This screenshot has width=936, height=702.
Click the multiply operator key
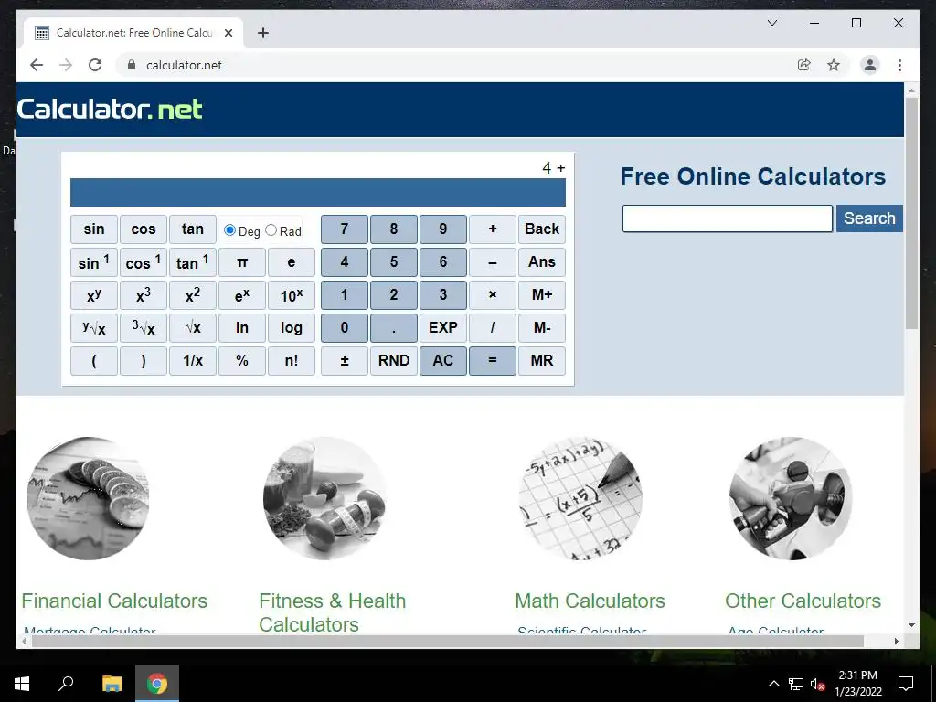pyautogui.click(x=493, y=295)
